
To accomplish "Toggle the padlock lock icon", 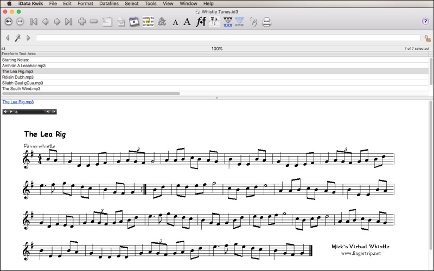I will 427,38.
